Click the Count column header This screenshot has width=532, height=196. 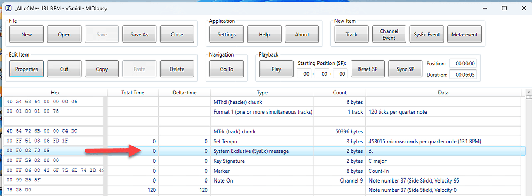point(340,92)
